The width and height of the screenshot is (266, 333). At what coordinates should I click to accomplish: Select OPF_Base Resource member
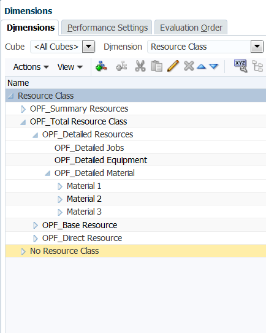coord(80,225)
